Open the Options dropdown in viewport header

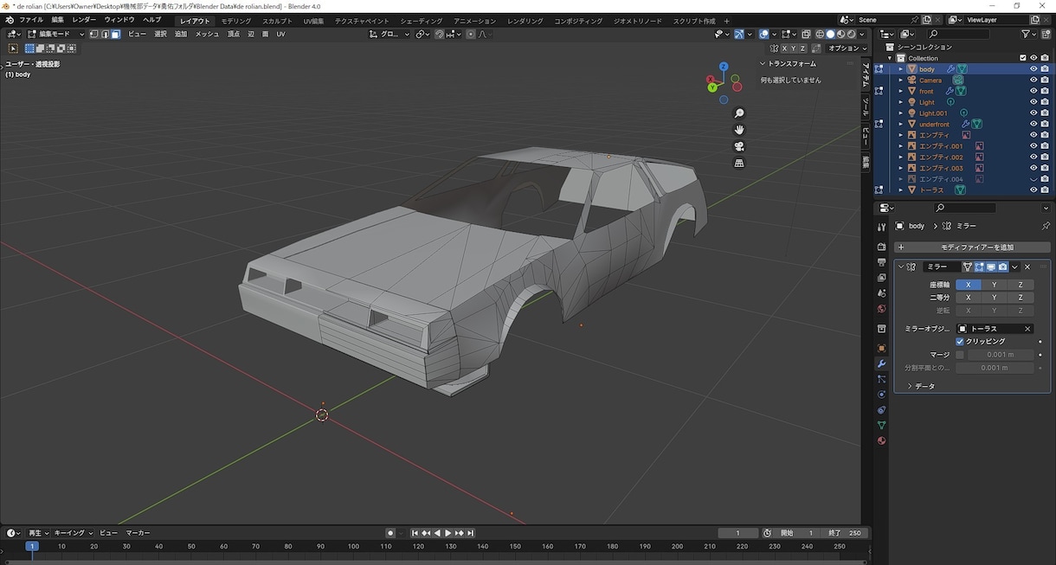tap(848, 48)
